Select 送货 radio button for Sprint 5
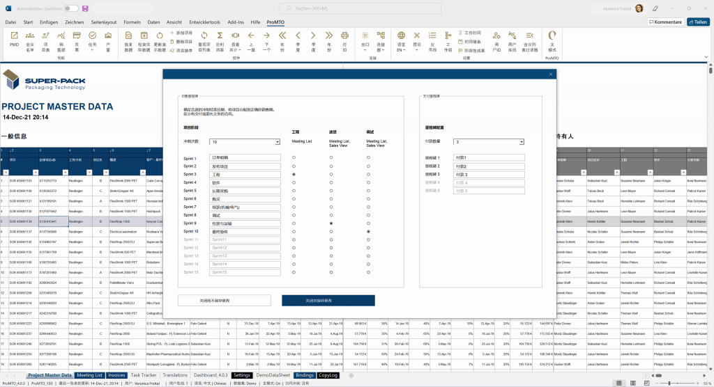Screen dimensions: 714x387 331,191
